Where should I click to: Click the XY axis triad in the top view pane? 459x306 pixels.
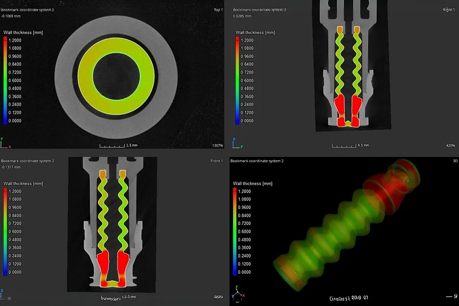point(6,143)
